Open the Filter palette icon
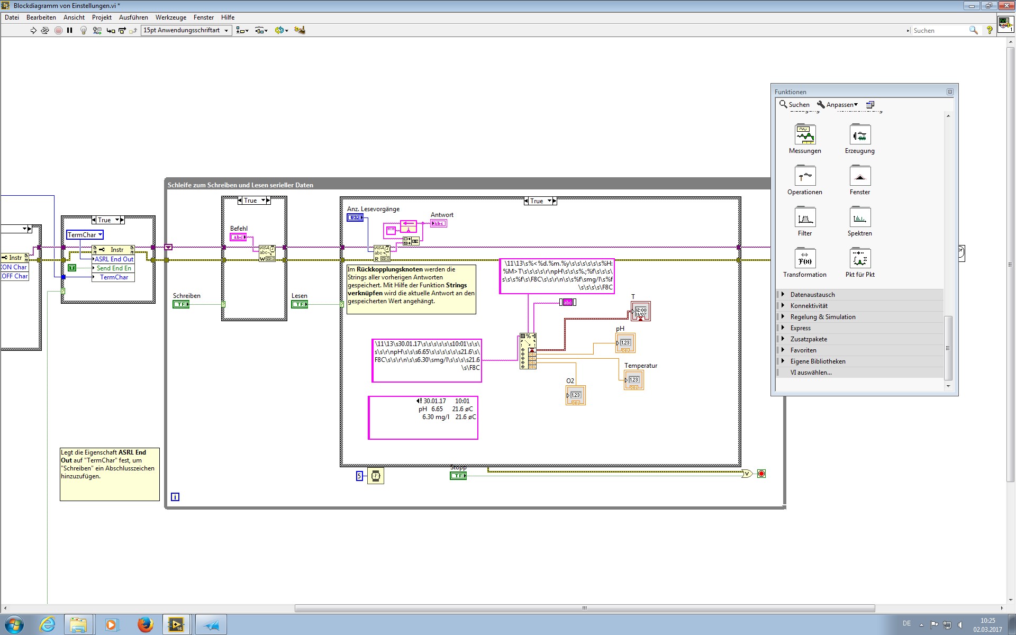The height and width of the screenshot is (635, 1016). tap(805, 217)
